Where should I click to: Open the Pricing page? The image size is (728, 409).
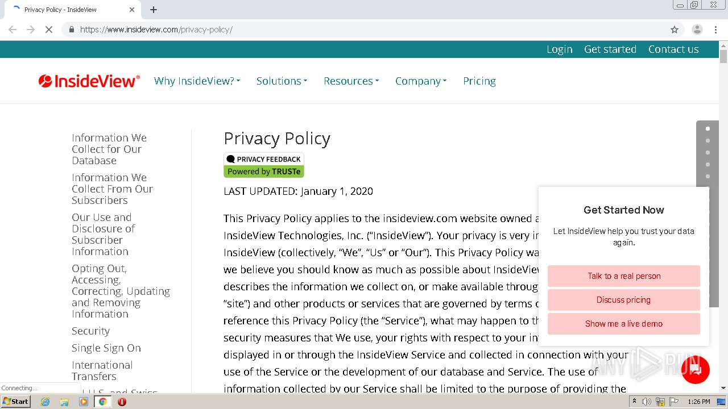point(479,81)
